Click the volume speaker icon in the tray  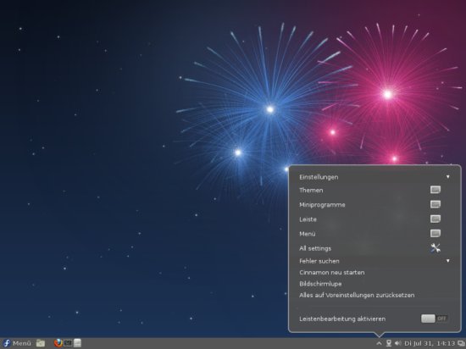click(x=397, y=343)
